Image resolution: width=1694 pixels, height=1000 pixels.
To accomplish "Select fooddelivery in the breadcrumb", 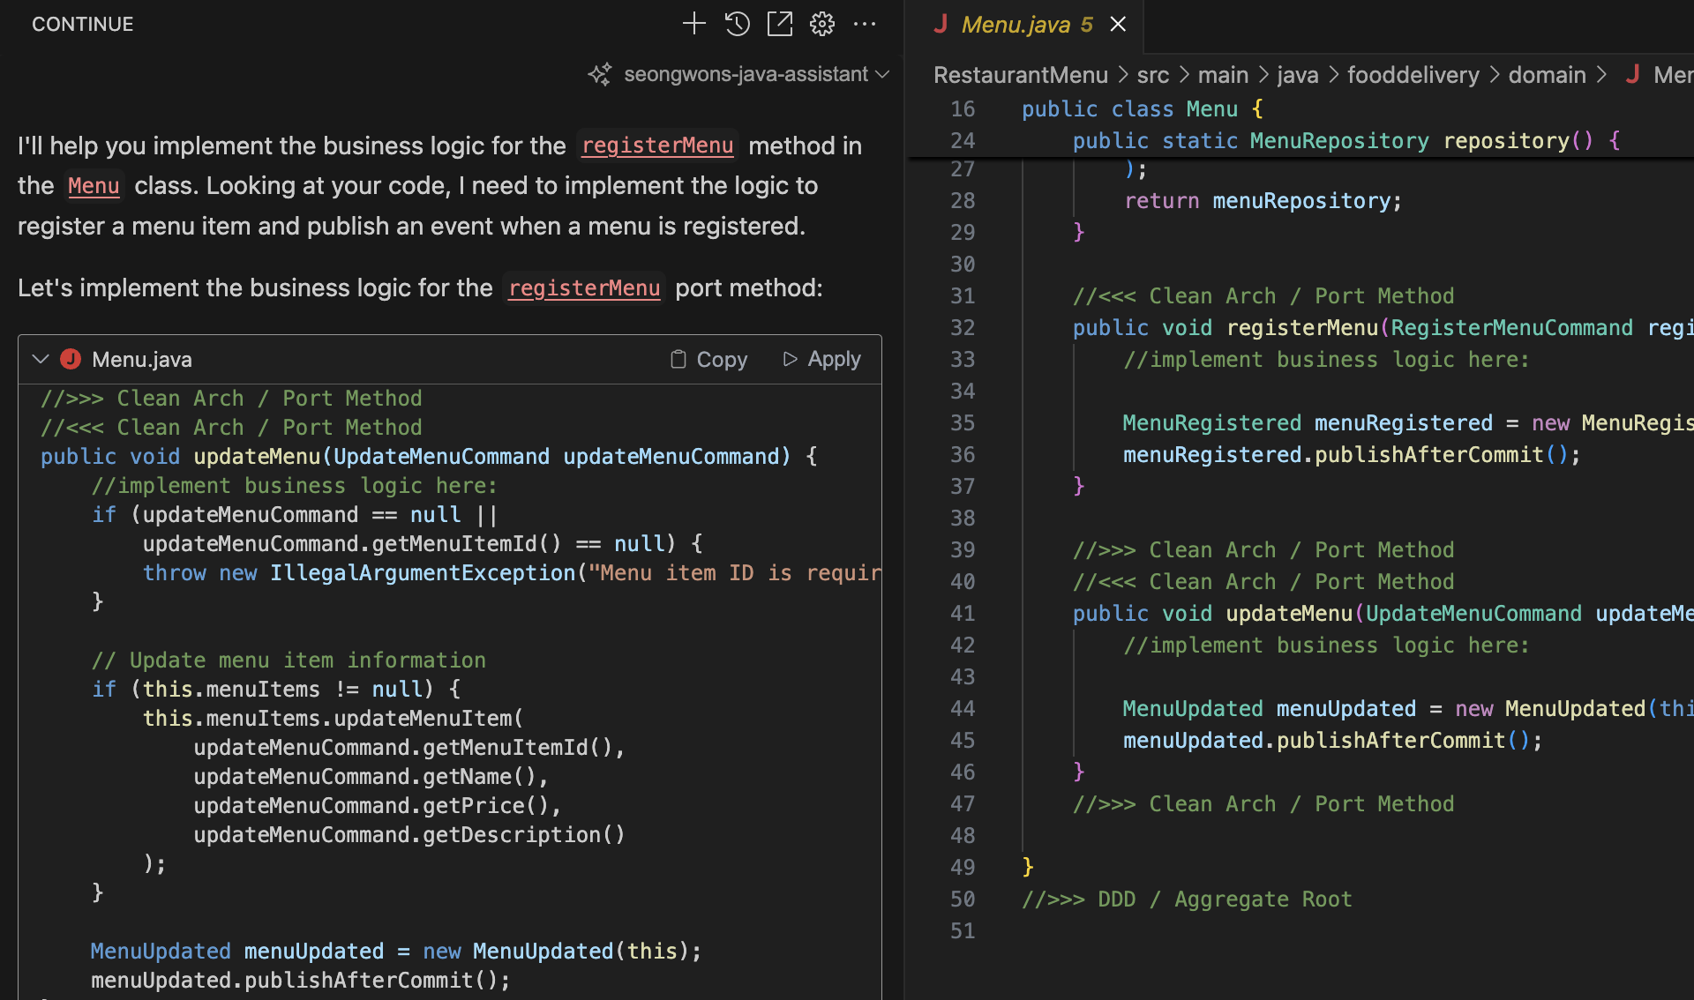I will tap(1413, 75).
